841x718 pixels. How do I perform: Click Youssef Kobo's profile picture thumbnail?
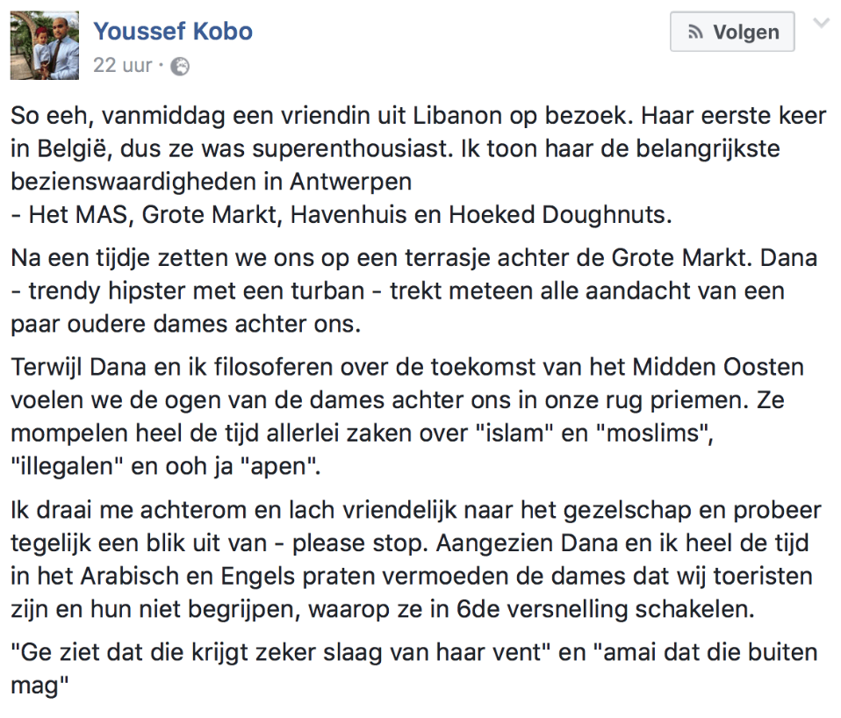(x=45, y=46)
